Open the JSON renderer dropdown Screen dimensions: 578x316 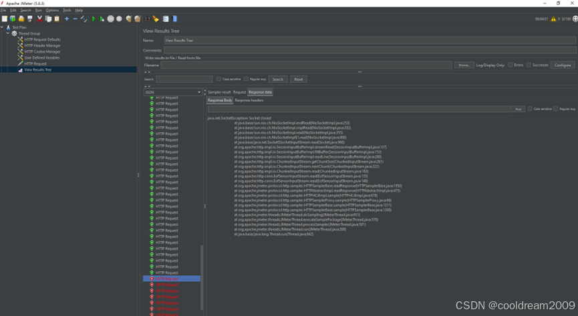(173, 92)
